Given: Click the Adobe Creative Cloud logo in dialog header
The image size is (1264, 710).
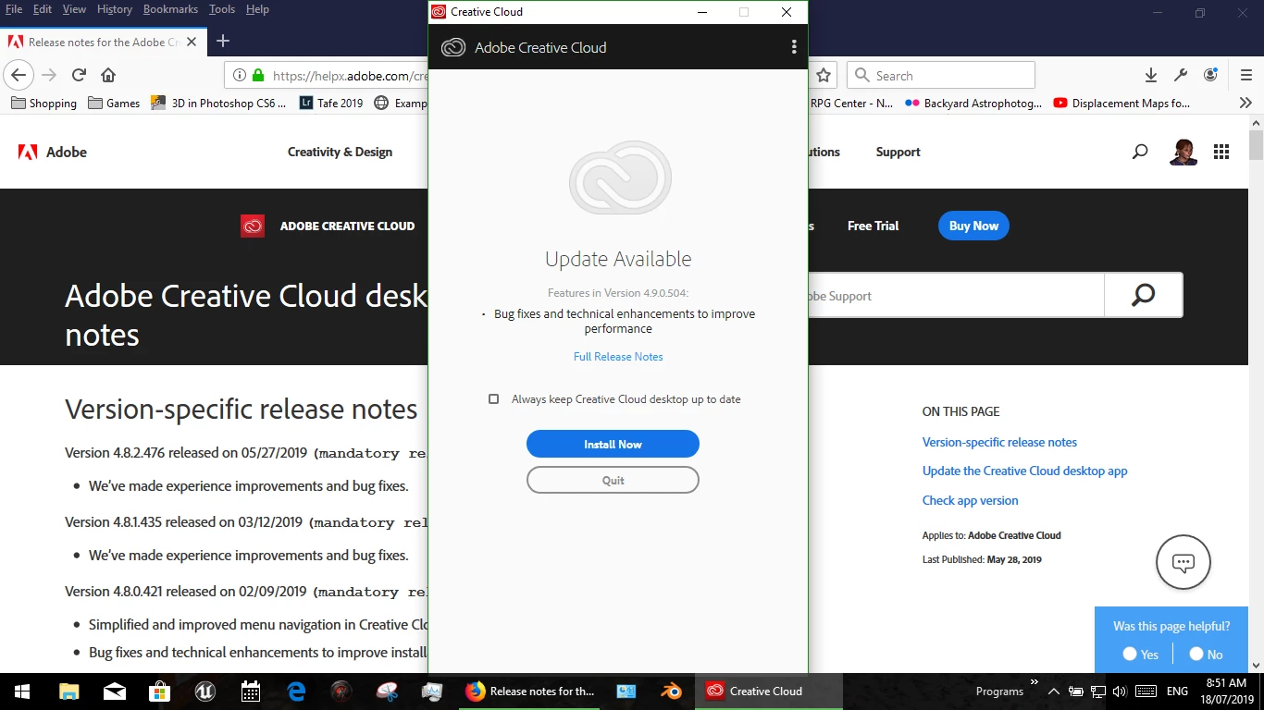Looking at the screenshot, I should (453, 47).
